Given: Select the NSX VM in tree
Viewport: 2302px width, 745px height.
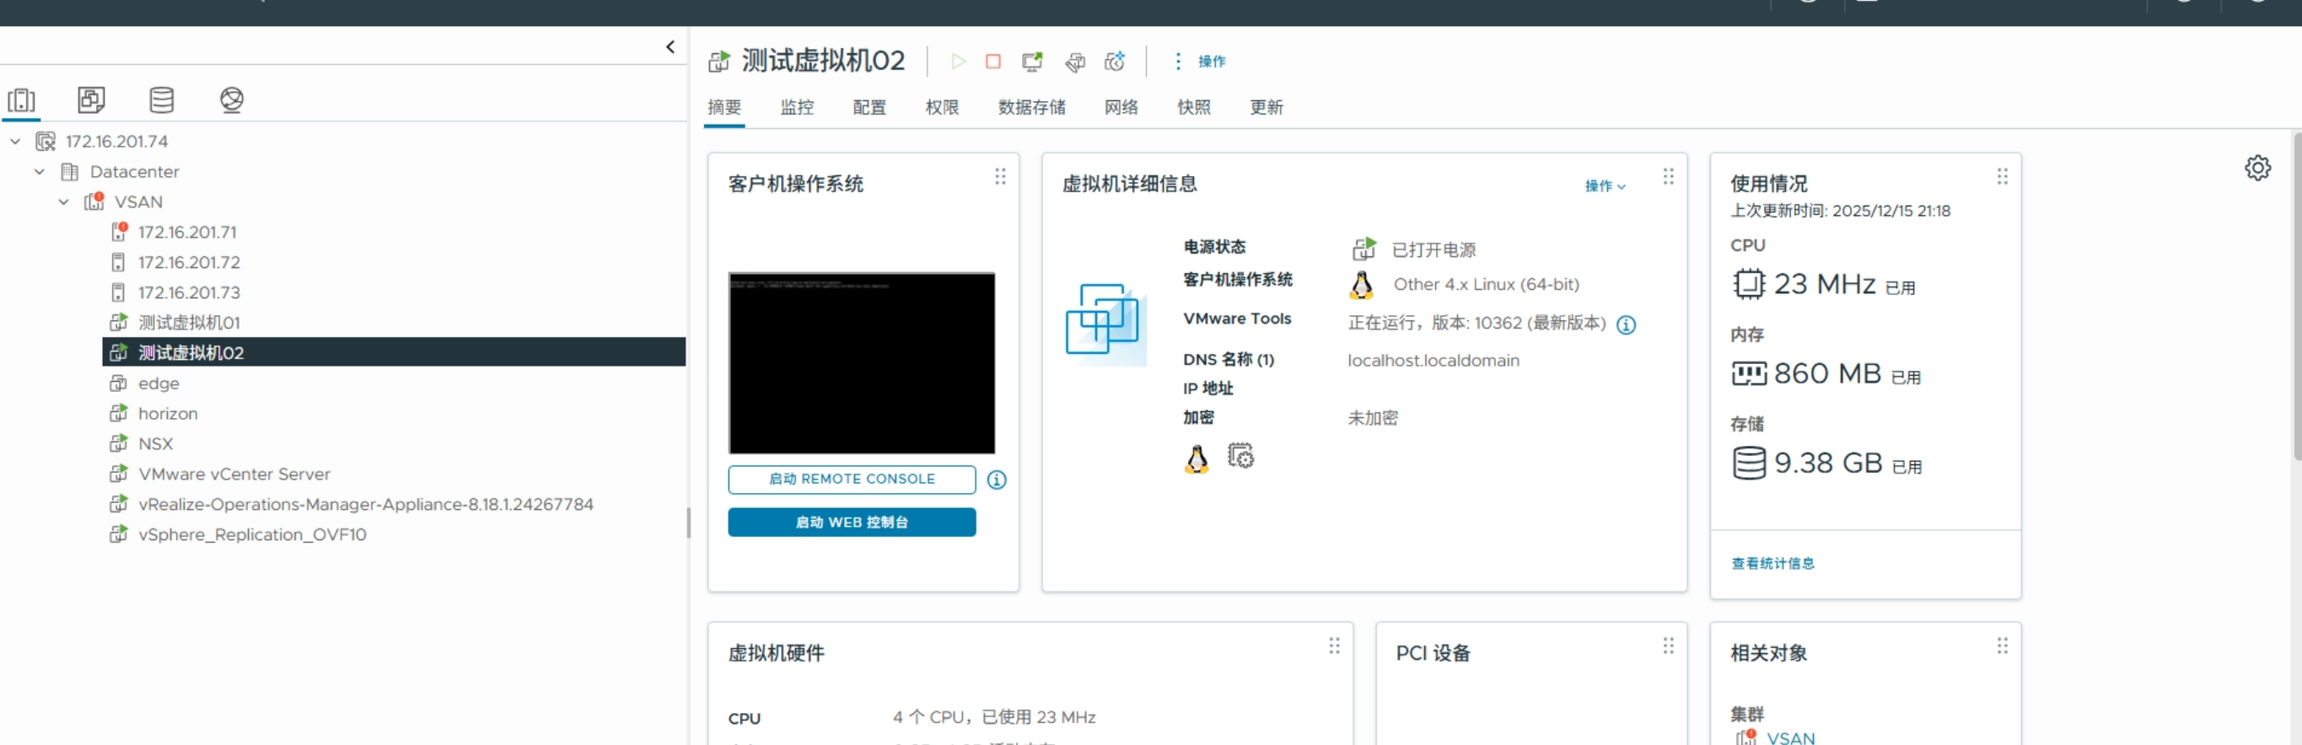Looking at the screenshot, I should pos(155,445).
